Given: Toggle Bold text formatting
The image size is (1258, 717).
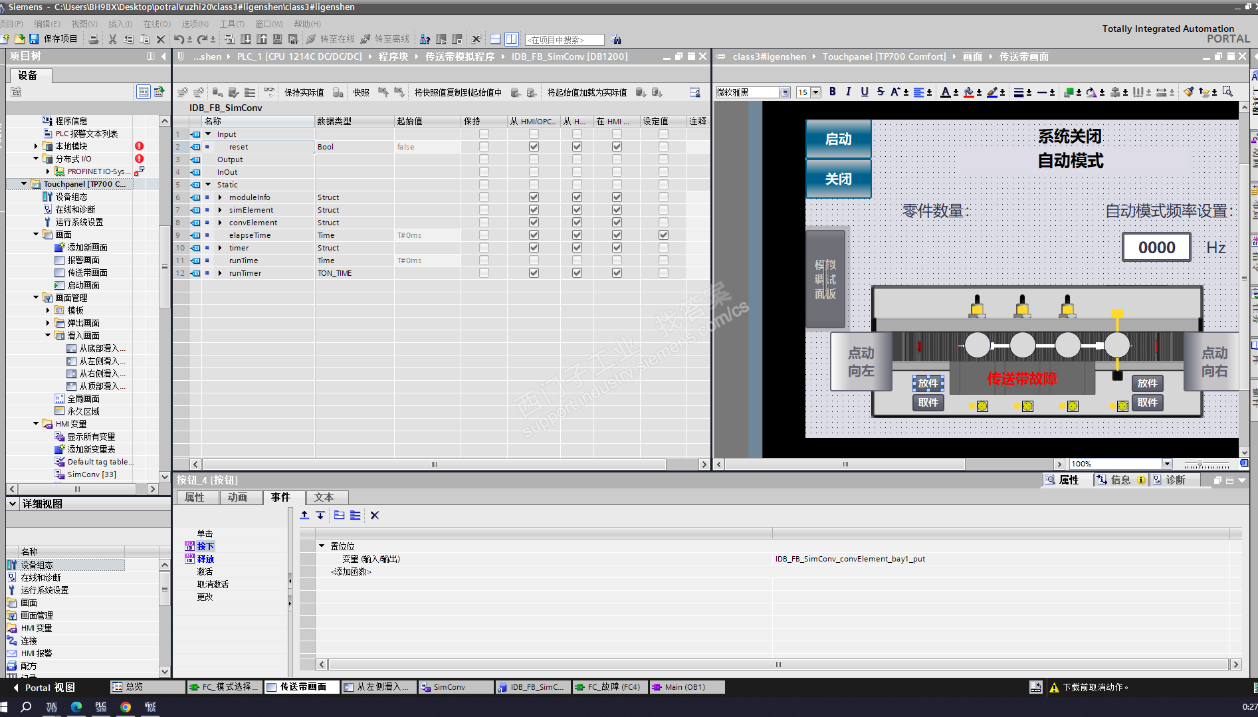Looking at the screenshot, I should (x=832, y=92).
